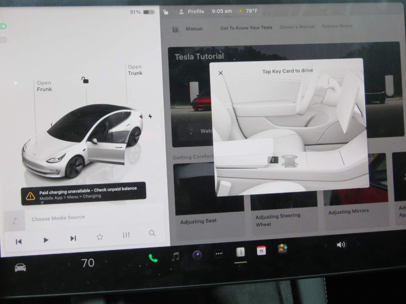Viewport: 406px width, 304px height.
Task: Open the Dashcam viewer icon in the dock
Action: (x=197, y=254)
